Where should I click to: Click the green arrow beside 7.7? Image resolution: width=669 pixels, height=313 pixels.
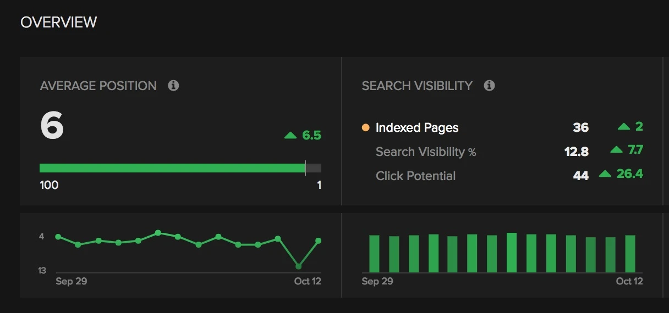(616, 150)
